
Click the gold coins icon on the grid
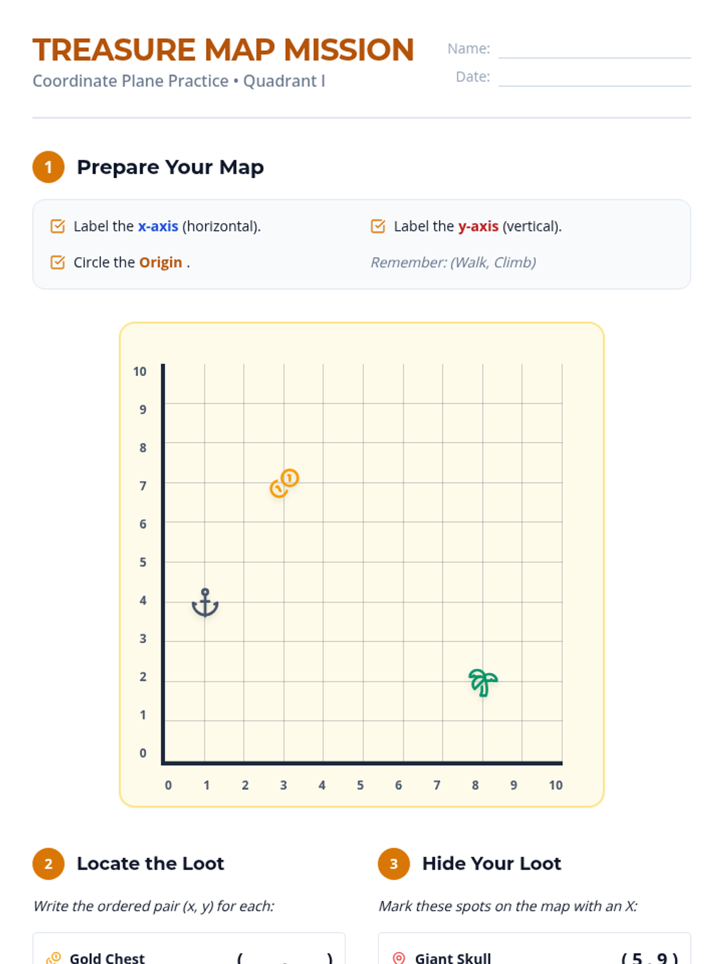(x=284, y=483)
